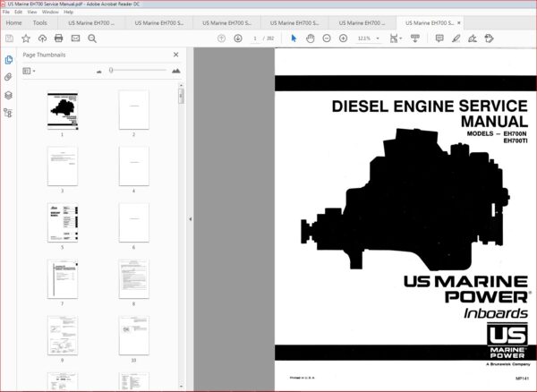Screen dimensions: 537x392
Task: Activate the Hand pan tool
Action: [310, 38]
